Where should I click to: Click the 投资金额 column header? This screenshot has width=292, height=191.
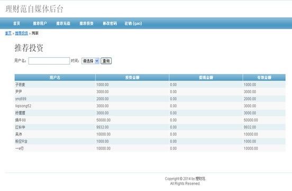tap(132, 78)
